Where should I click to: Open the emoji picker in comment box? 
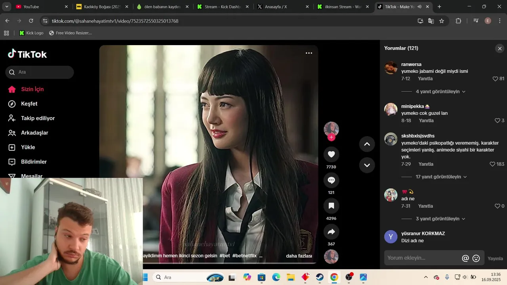[476, 258]
